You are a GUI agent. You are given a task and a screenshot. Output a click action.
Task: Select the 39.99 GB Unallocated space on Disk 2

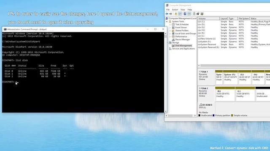point(263,94)
